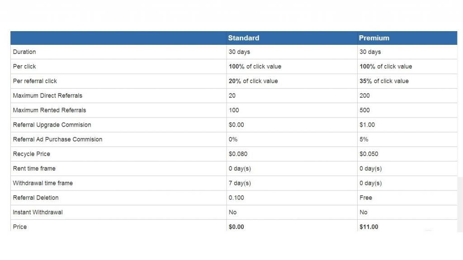
Task: Select the Maximum Direct Referrals label
Action: click(x=47, y=95)
